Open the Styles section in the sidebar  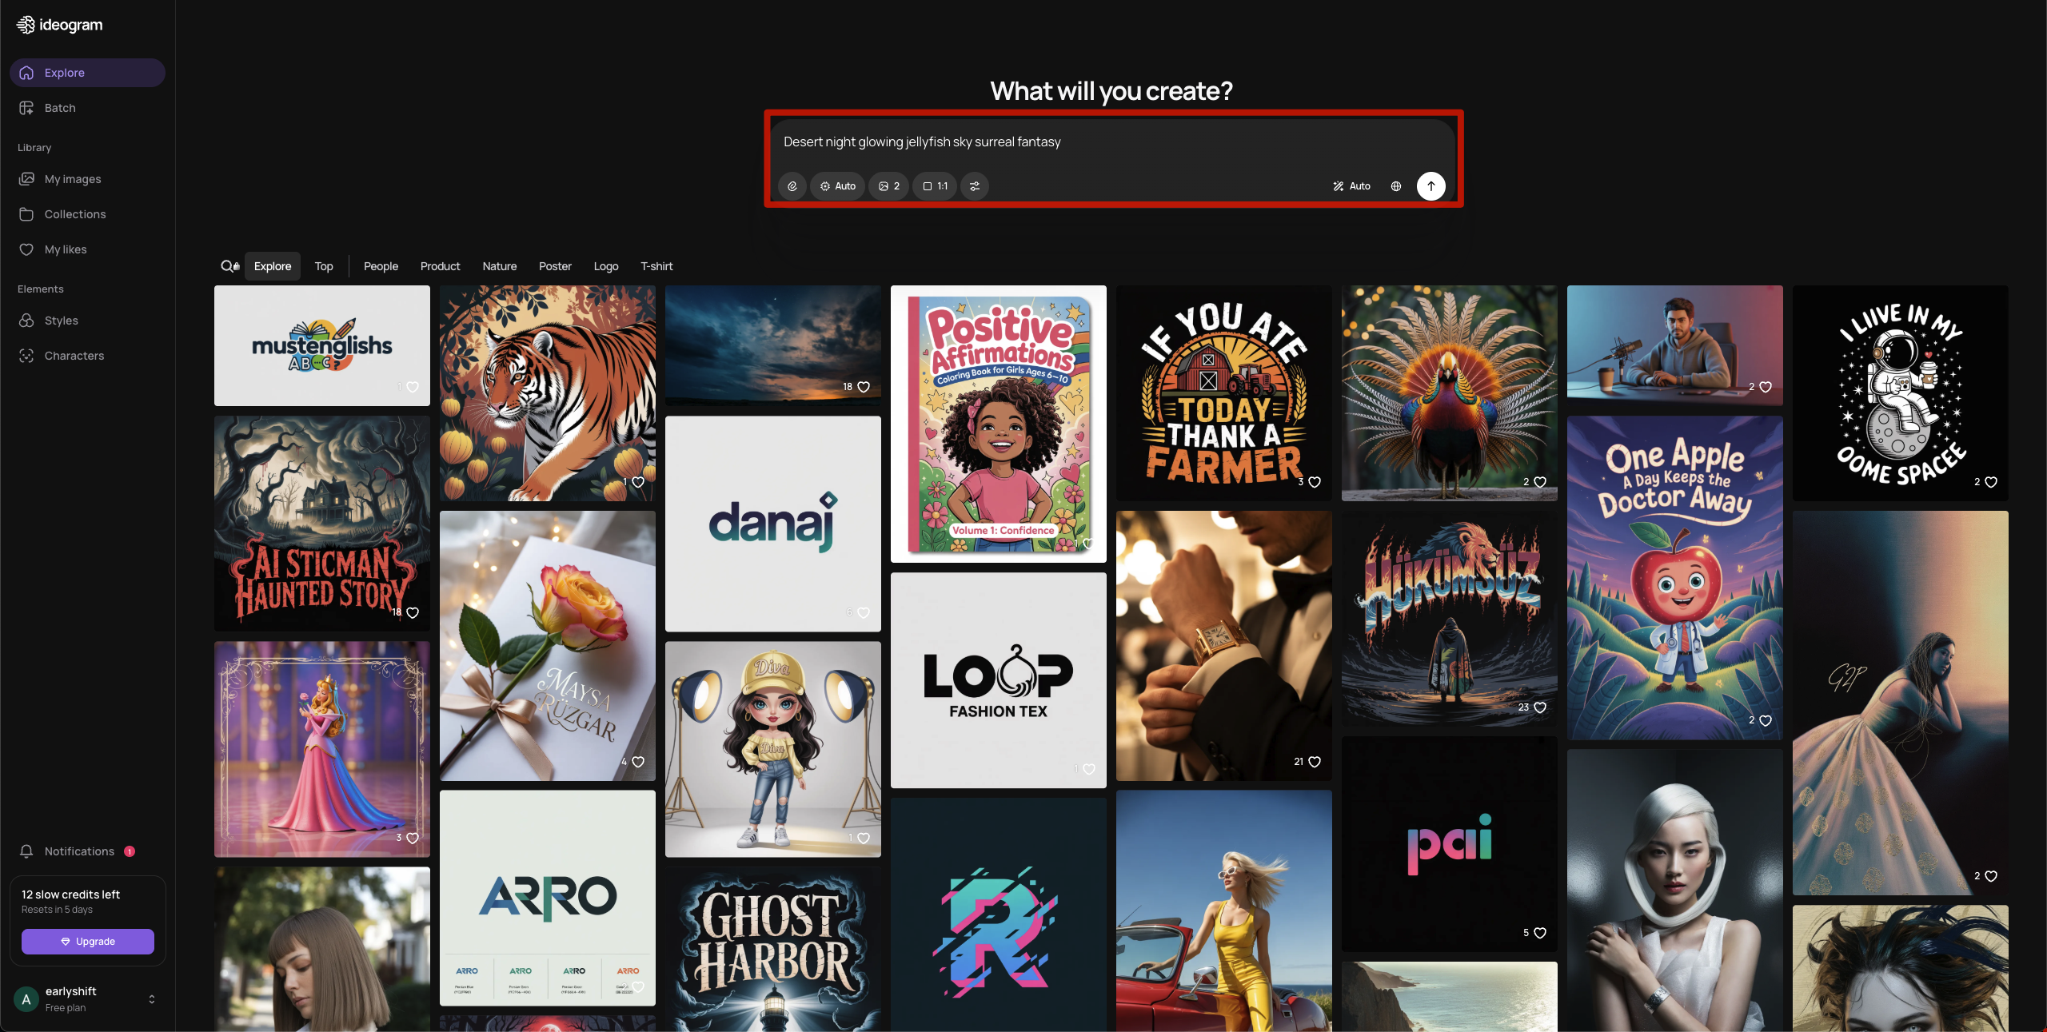tap(61, 321)
